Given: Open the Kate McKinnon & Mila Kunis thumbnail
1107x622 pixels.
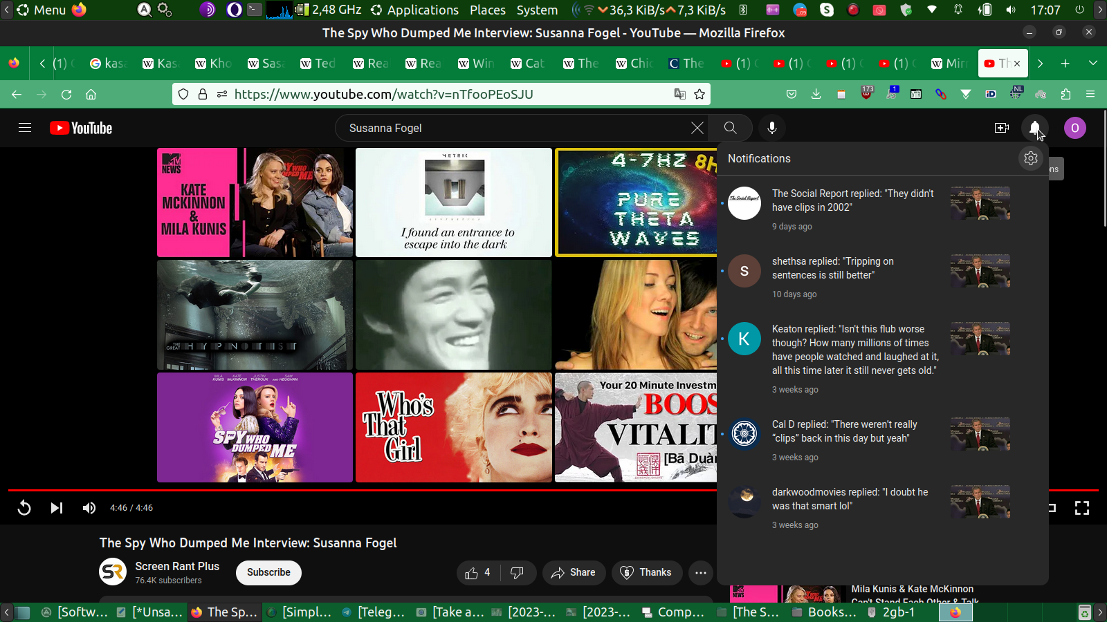Looking at the screenshot, I should pyautogui.click(x=255, y=202).
